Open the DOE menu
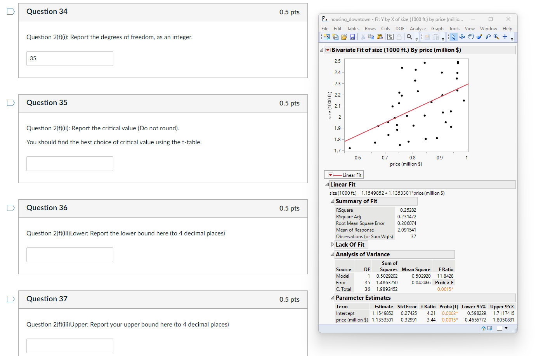Image resolution: width=536 pixels, height=356 pixels. pos(400,29)
